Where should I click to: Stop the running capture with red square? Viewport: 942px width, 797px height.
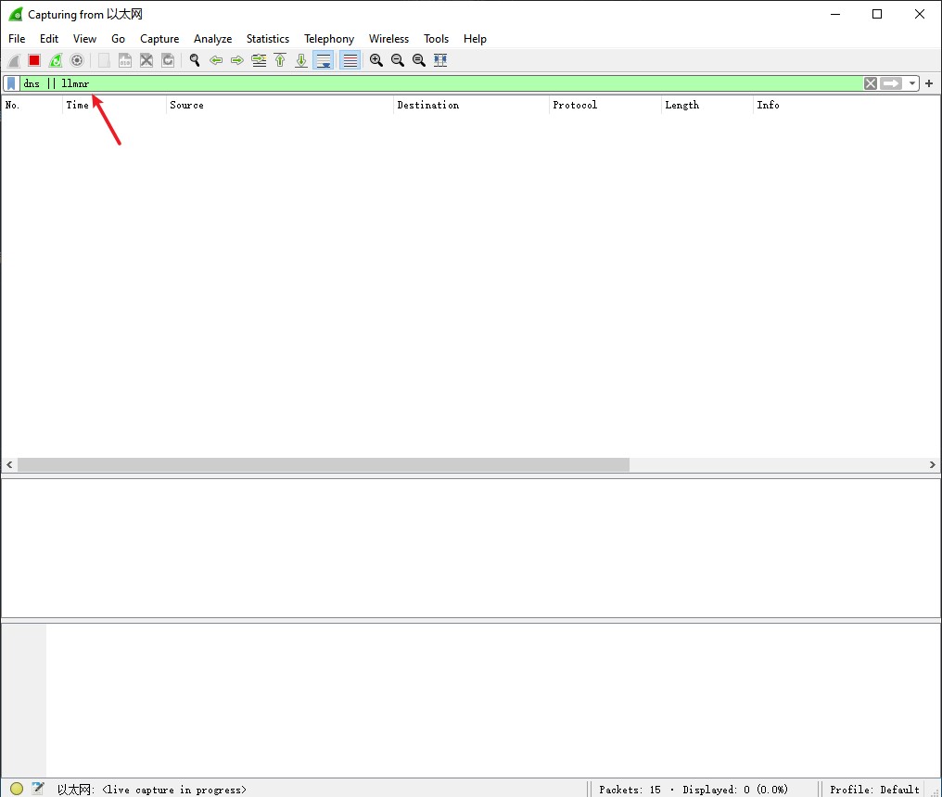click(x=34, y=60)
